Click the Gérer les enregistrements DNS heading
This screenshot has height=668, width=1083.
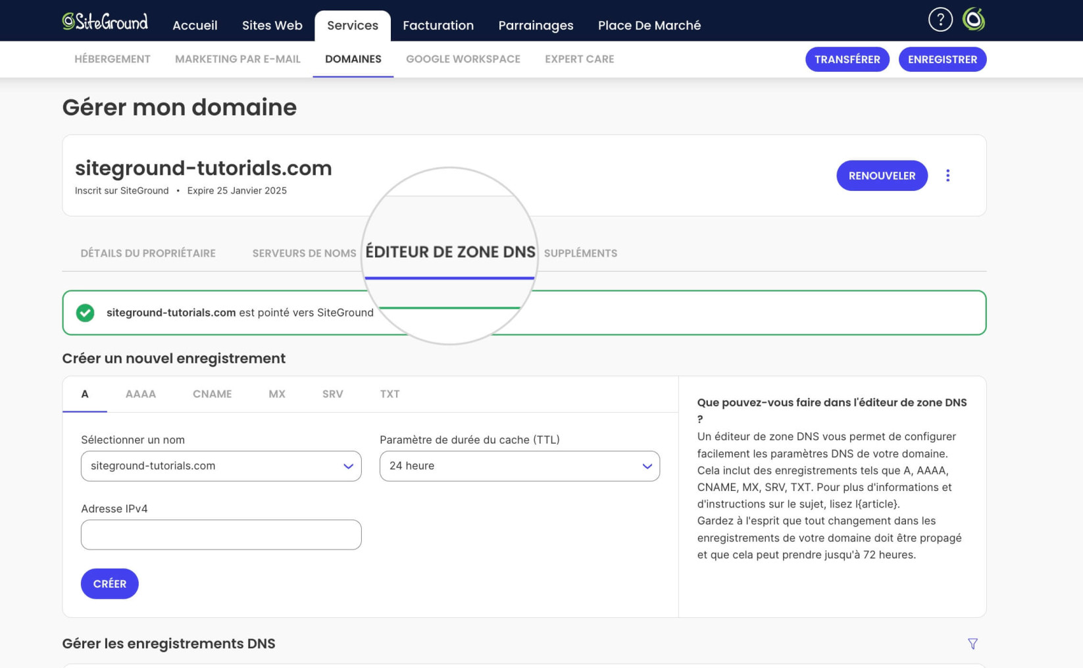[168, 644]
